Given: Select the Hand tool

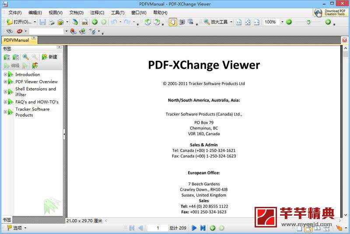Looking at the screenshot, I should point(173,22).
